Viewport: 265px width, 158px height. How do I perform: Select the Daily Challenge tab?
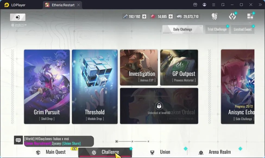[x=183, y=29]
